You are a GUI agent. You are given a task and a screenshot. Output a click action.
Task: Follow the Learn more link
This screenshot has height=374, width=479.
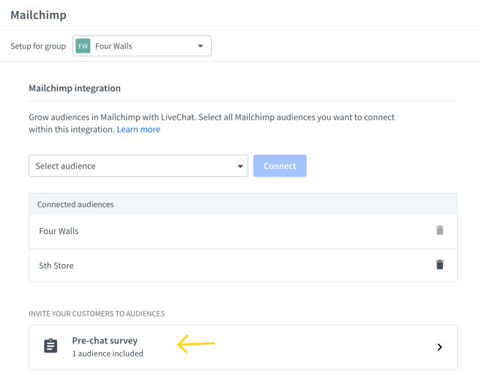pyautogui.click(x=138, y=129)
